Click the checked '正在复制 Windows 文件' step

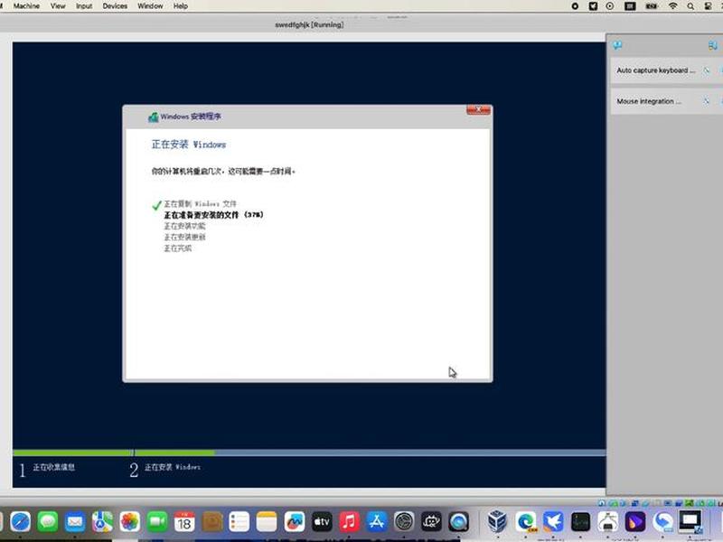[200, 204]
